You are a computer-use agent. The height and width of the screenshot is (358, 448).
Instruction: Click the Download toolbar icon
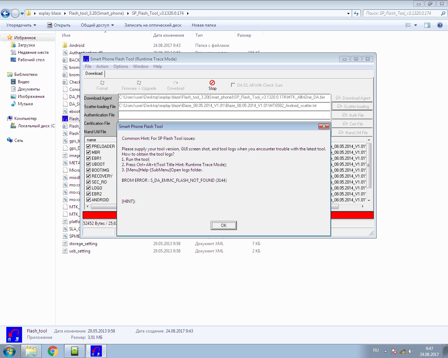pyautogui.click(x=176, y=83)
